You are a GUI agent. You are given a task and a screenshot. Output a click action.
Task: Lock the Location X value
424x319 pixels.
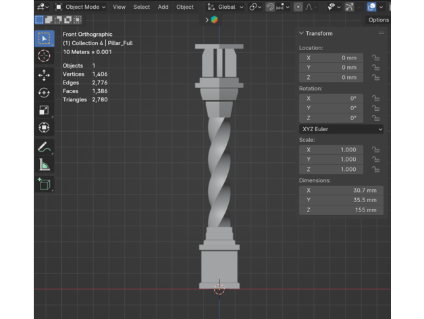point(376,57)
